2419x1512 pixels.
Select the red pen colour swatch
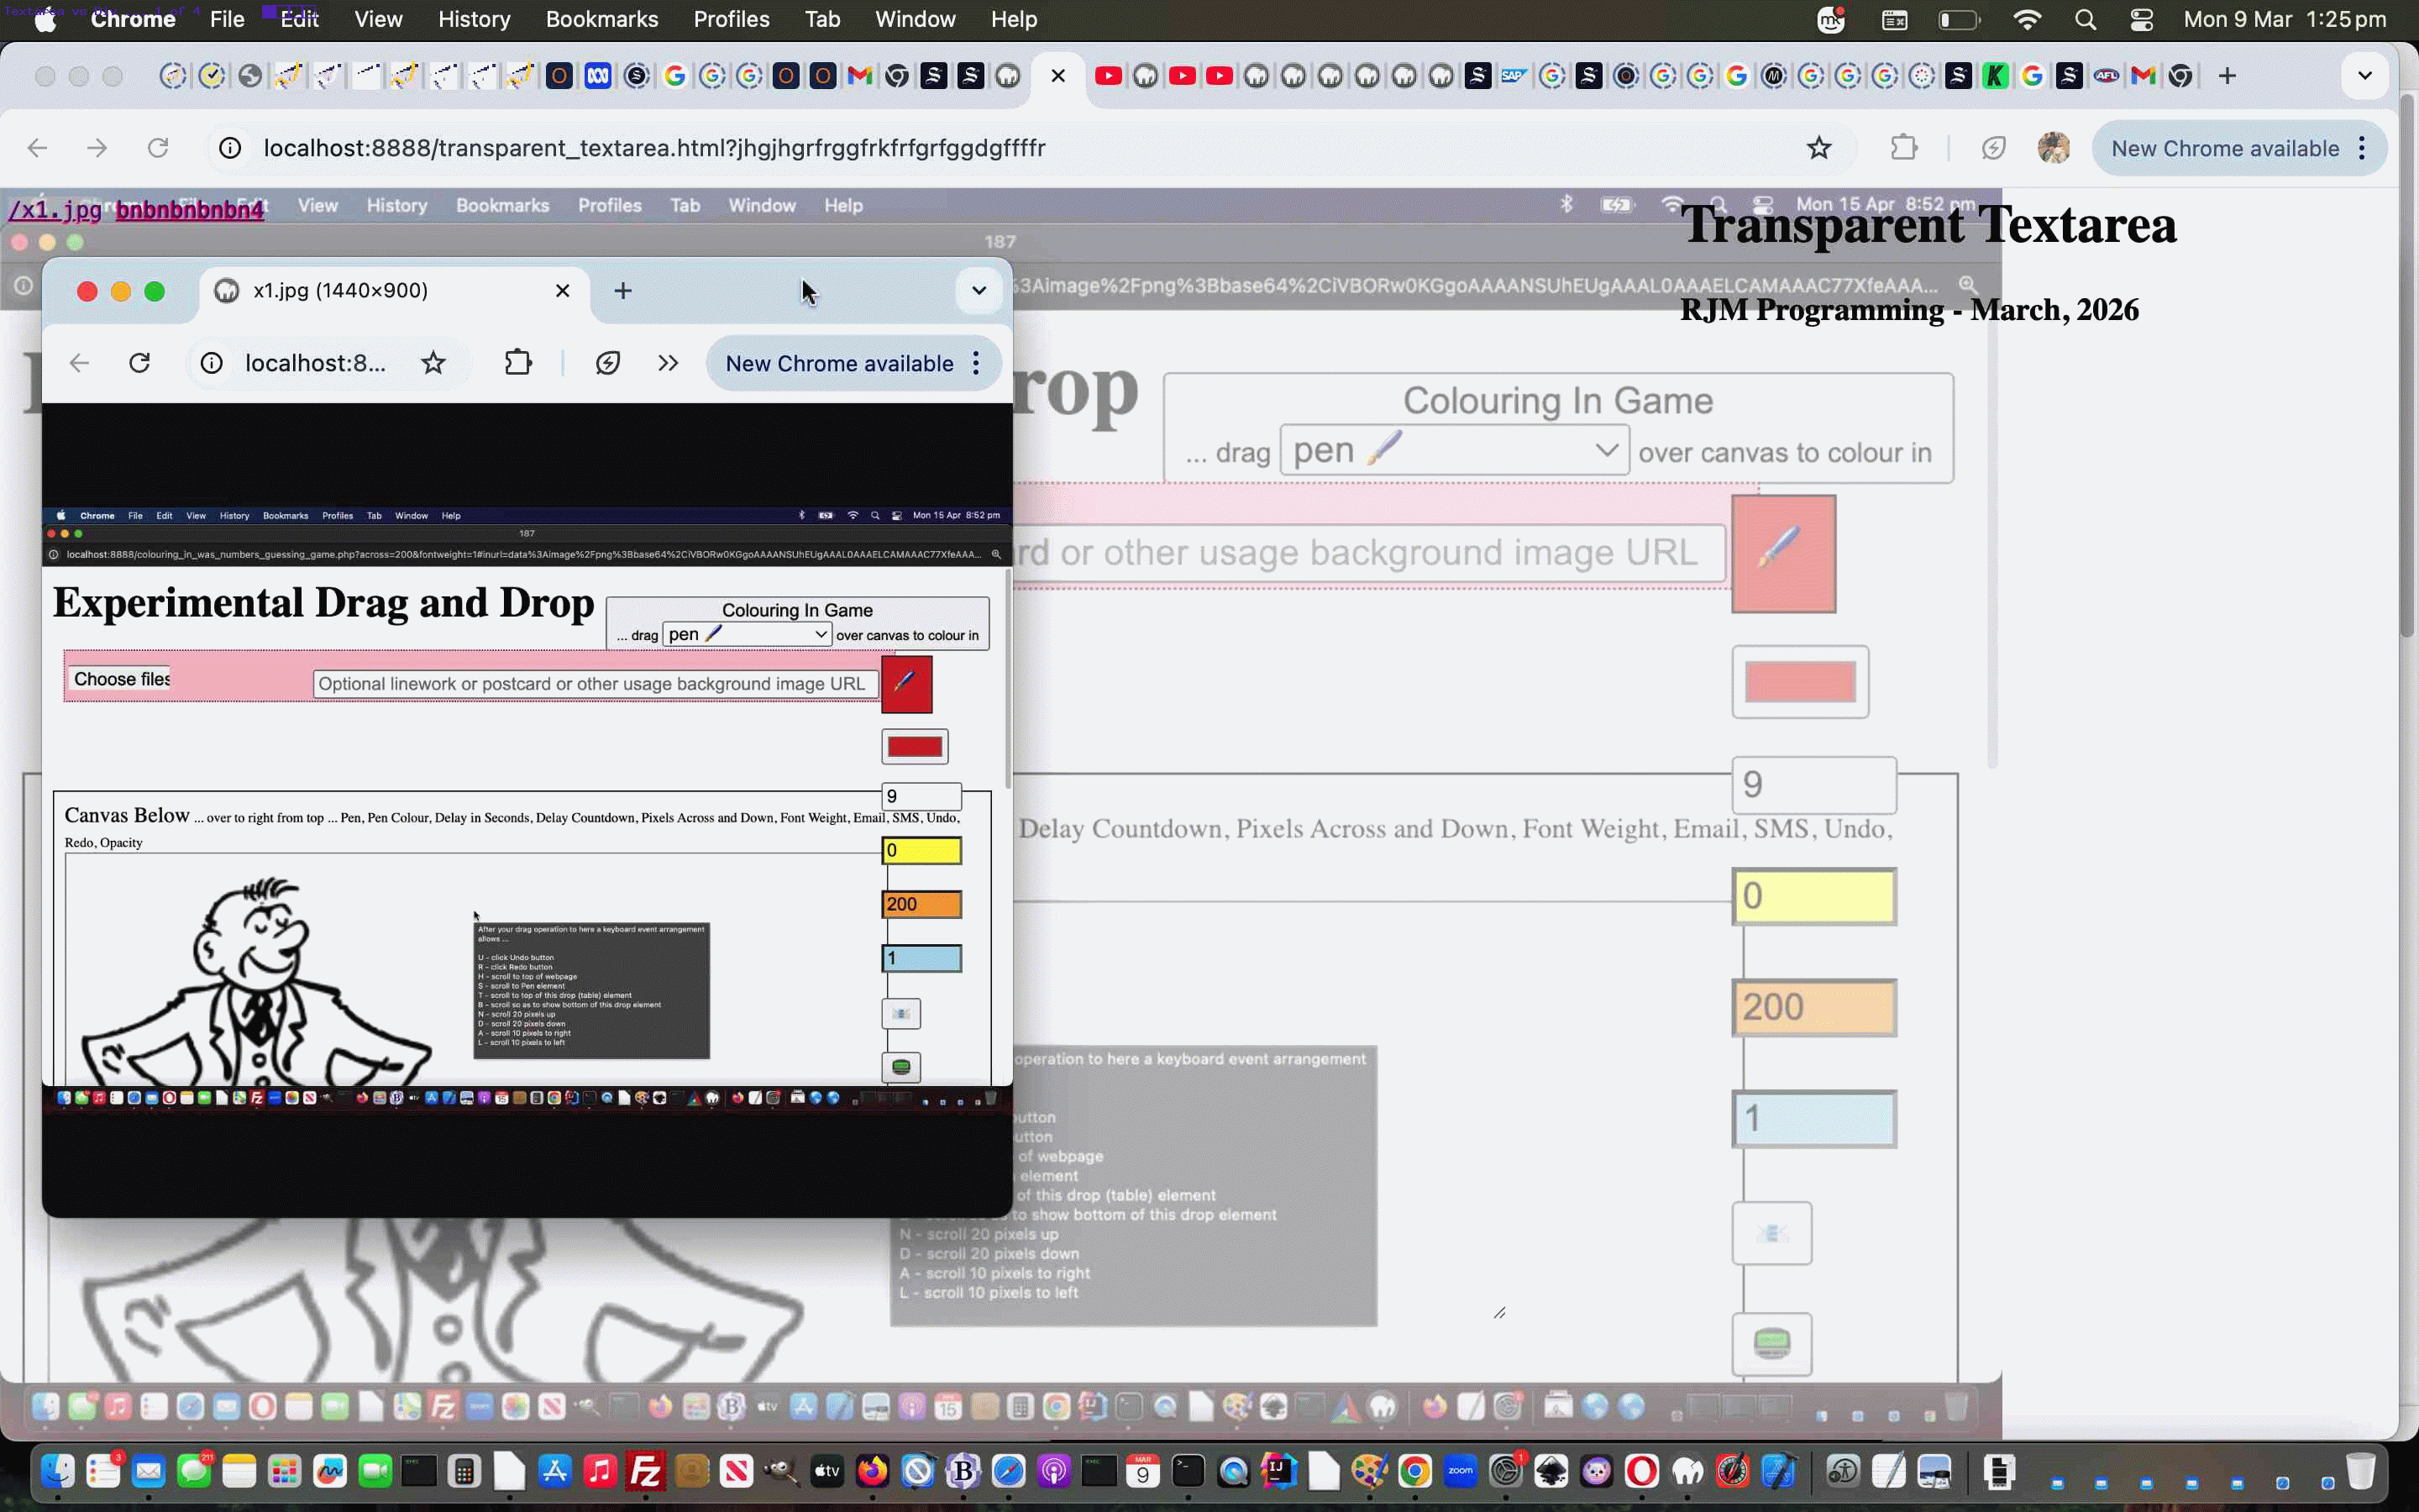914,745
